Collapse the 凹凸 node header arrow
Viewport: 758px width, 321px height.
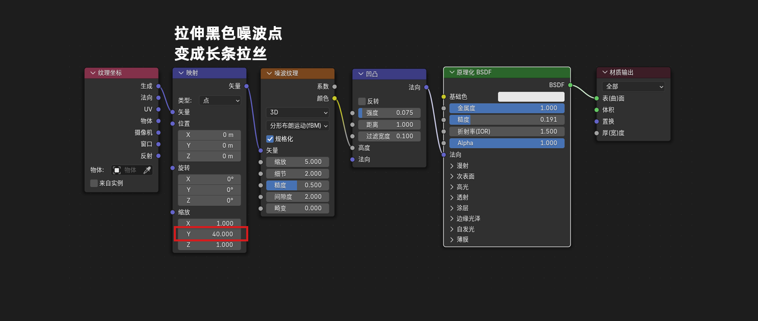click(361, 74)
